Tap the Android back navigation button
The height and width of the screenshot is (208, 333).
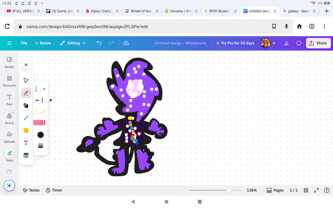pyautogui.click(x=133, y=202)
